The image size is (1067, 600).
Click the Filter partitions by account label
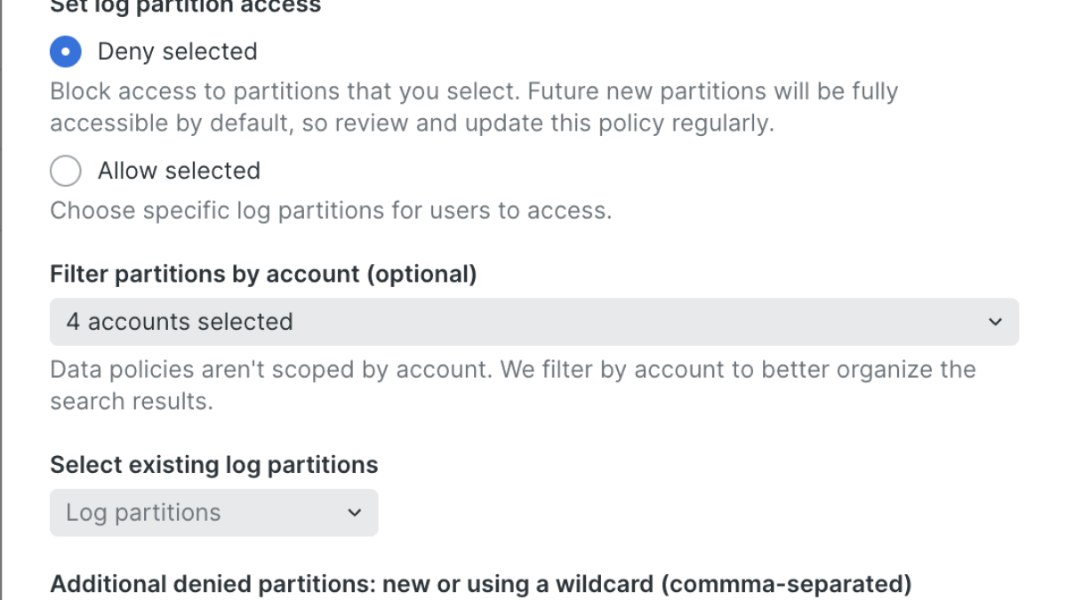coord(263,274)
